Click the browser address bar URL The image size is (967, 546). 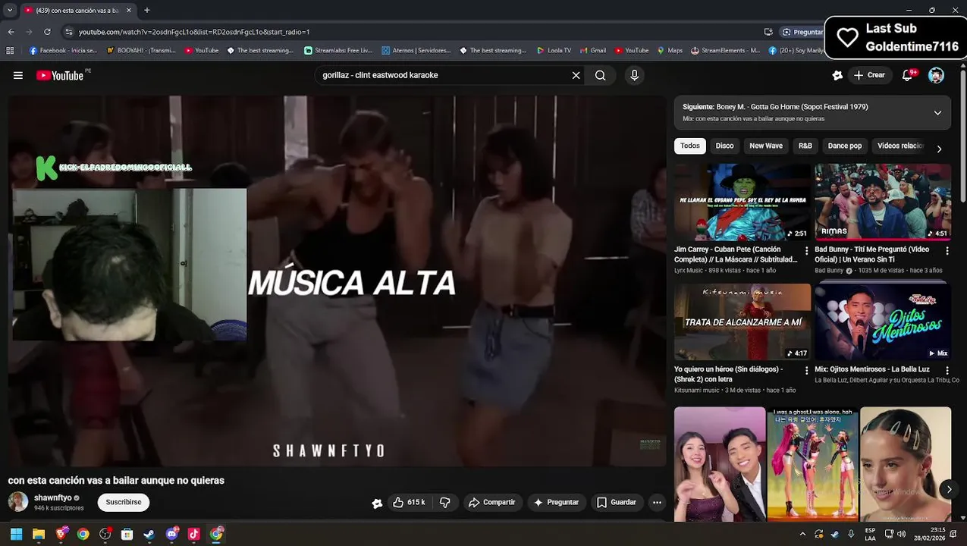(194, 32)
